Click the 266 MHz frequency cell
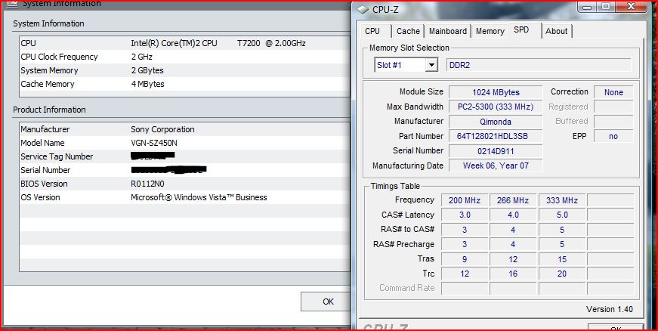 click(x=513, y=200)
